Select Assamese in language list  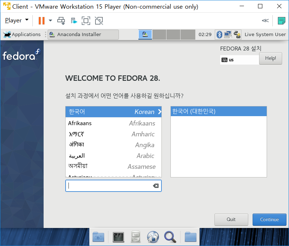pyautogui.click(x=114, y=167)
